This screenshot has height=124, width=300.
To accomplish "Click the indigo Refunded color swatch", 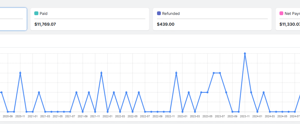I will [x=159, y=13].
